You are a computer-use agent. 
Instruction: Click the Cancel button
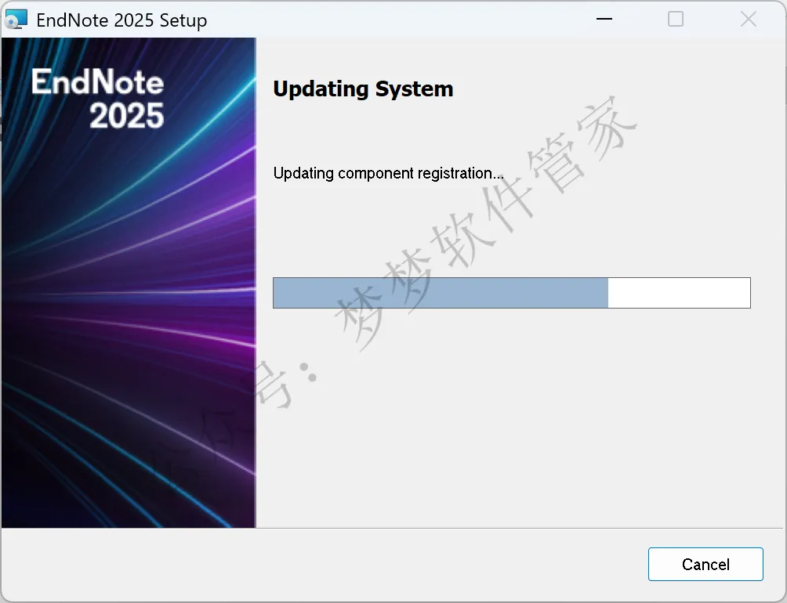(705, 565)
